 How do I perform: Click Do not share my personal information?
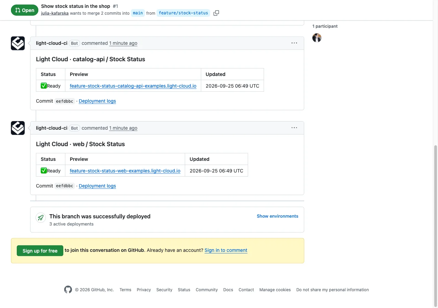point(333,290)
